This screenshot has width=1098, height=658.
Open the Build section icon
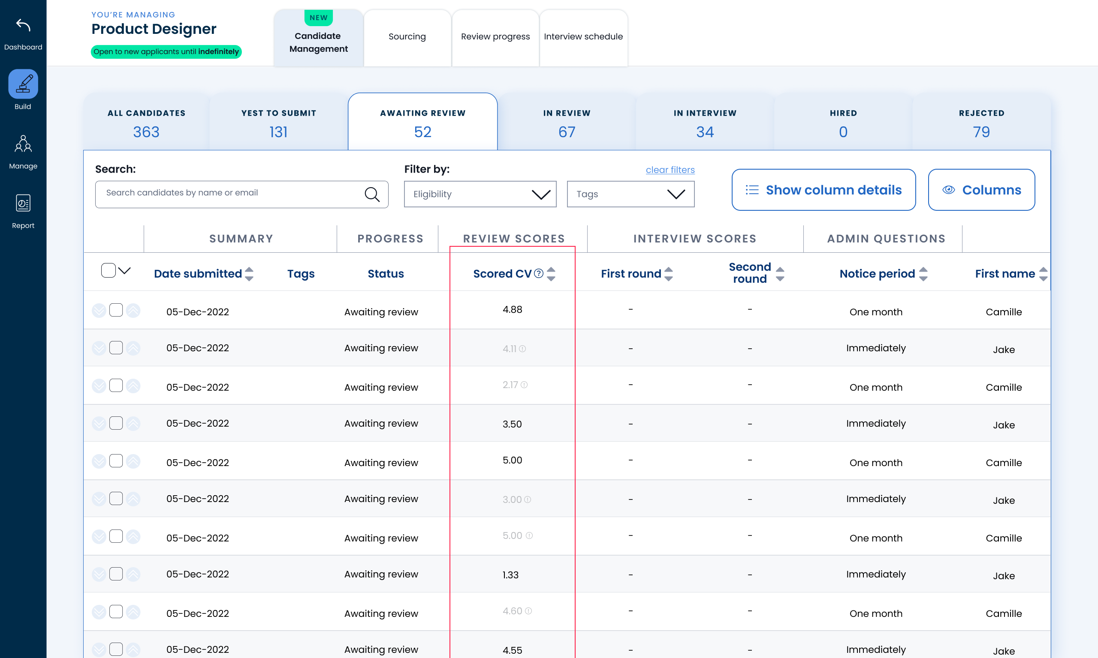pos(23,84)
